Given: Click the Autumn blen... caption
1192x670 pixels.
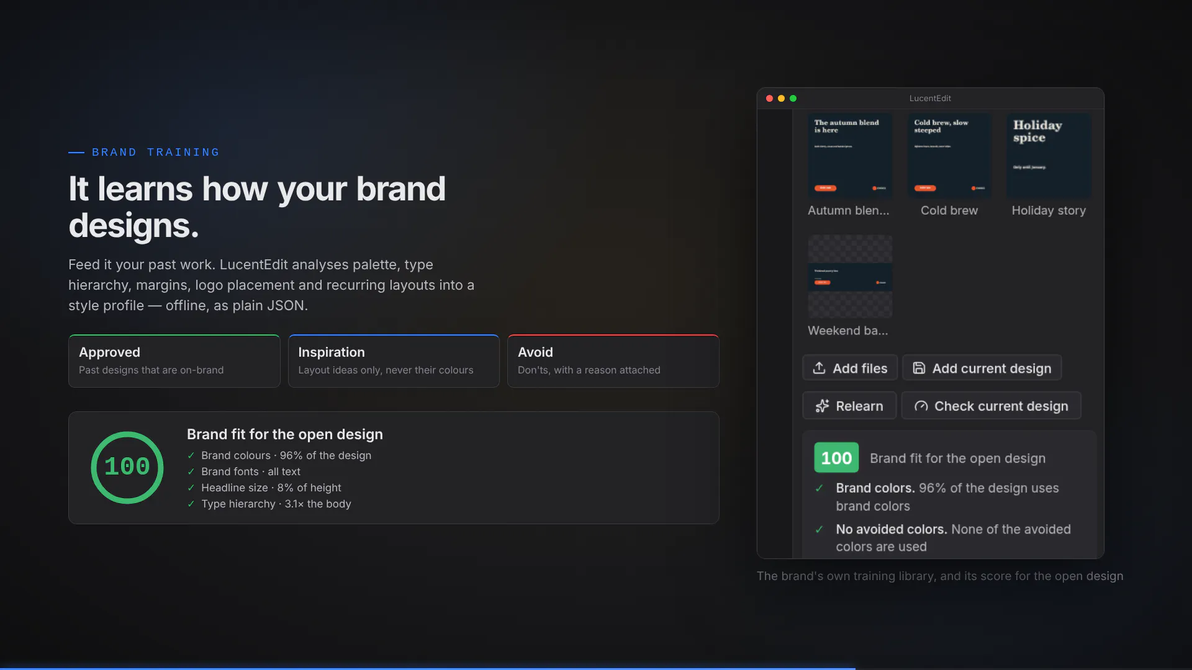Looking at the screenshot, I should 848,210.
